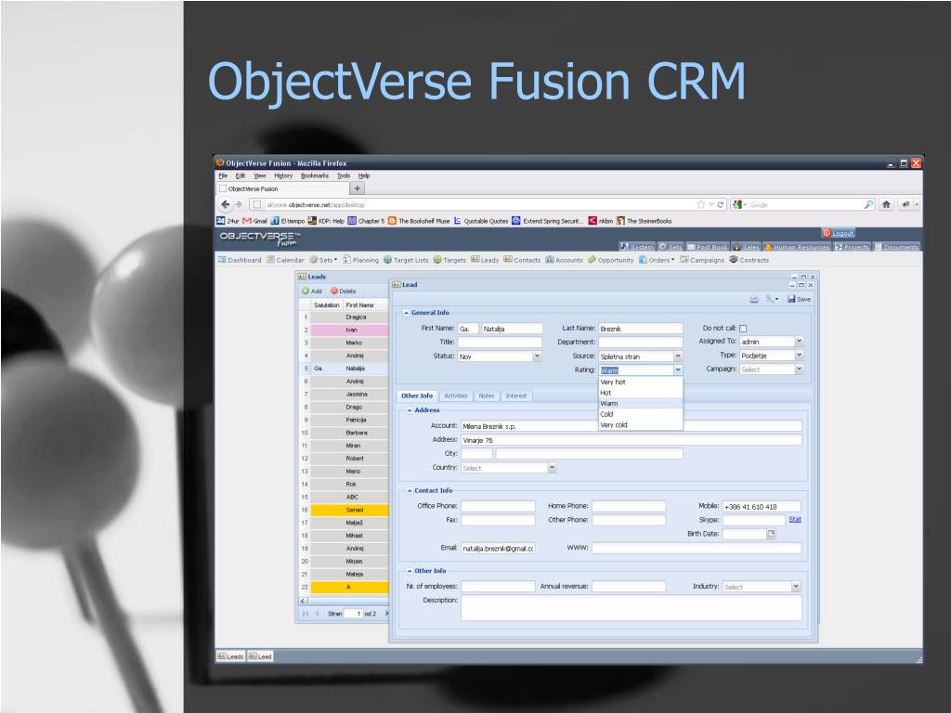Click the Mobile phone field

762,507
